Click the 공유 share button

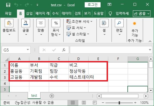pos(142,14)
